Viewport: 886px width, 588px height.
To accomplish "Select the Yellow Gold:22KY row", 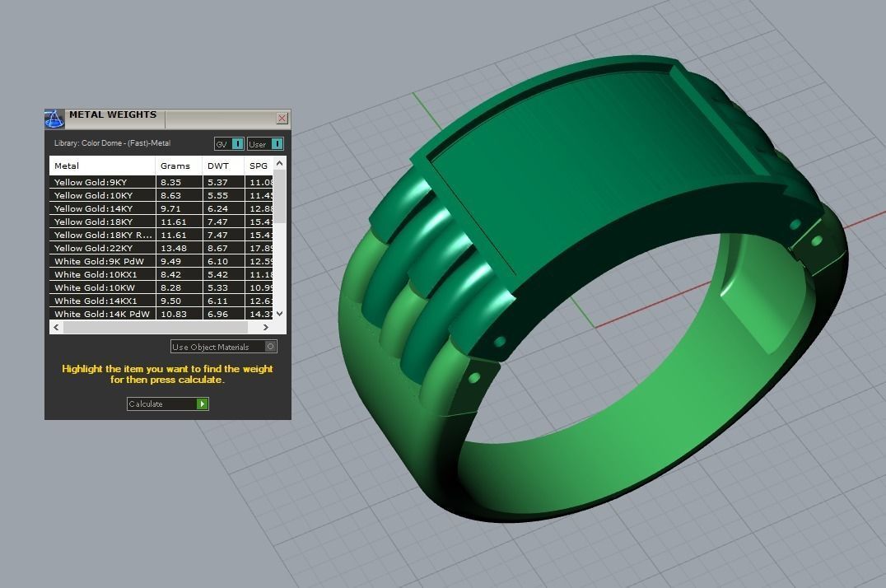I will [x=161, y=248].
